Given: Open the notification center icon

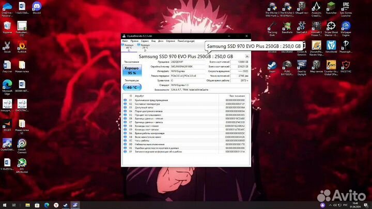Looking at the screenshot, I should [x=366, y=205].
